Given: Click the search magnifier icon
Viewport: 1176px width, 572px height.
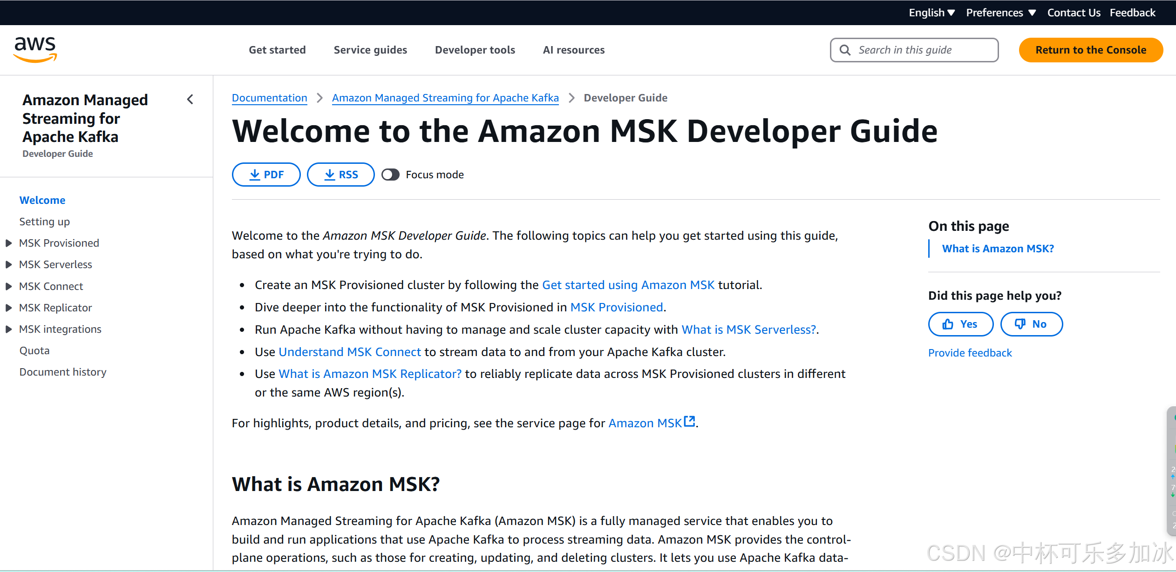Looking at the screenshot, I should click(845, 50).
